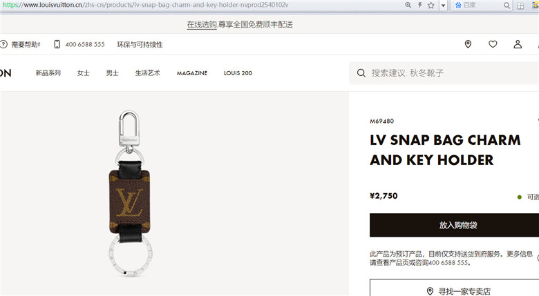Click the 放入购物袋 button
The height and width of the screenshot is (296, 539).
click(455, 225)
